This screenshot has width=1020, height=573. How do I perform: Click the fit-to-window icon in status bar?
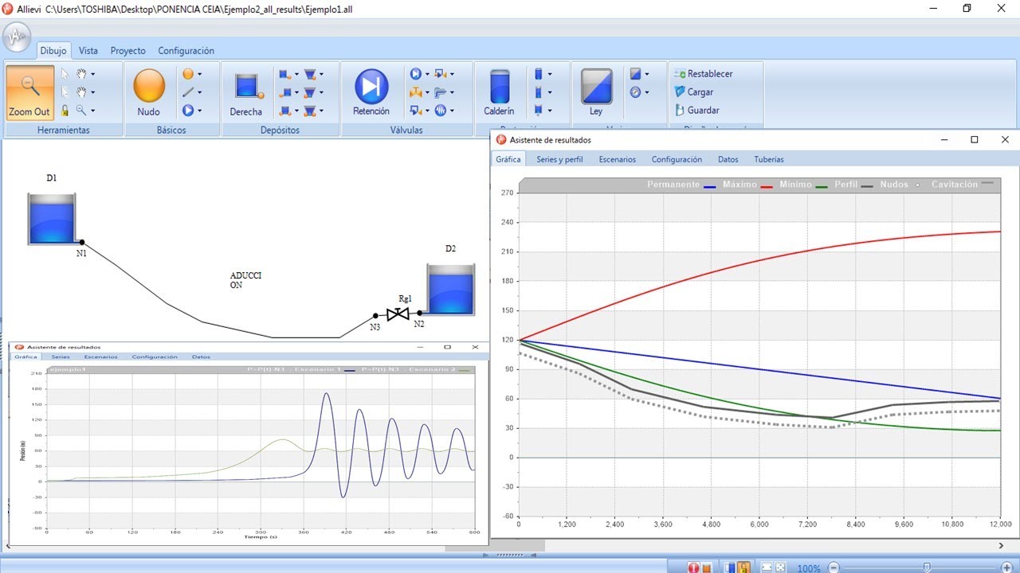coord(767,567)
